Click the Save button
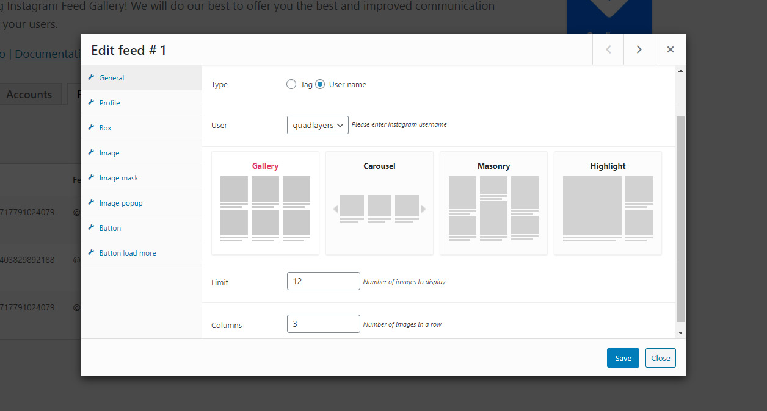The image size is (767, 411). point(623,358)
